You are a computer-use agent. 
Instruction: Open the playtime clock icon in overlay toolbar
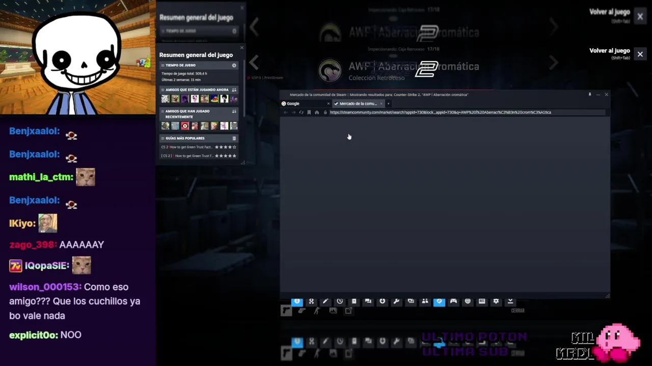[340, 301]
